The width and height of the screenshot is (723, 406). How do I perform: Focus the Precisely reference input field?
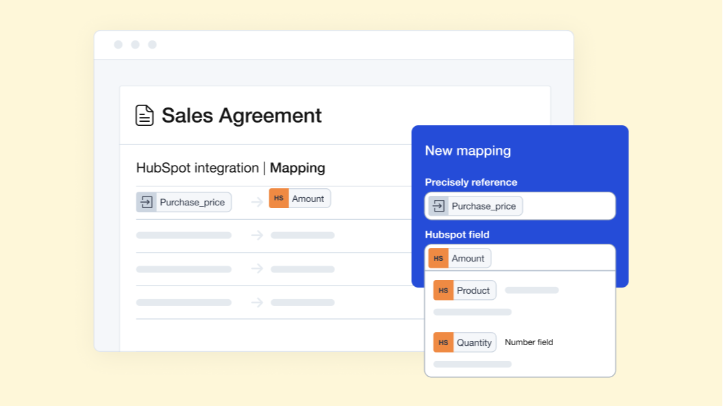[x=567, y=206]
